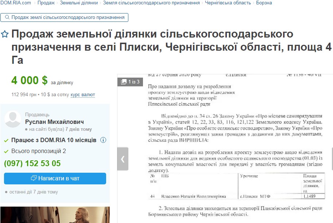Screen dimensions: 333x223
Task: Click the seller's avatar placeholder
Action: [13, 119]
